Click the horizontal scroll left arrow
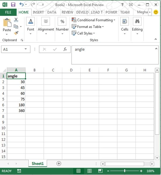161x175 pixels. tap(103, 164)
